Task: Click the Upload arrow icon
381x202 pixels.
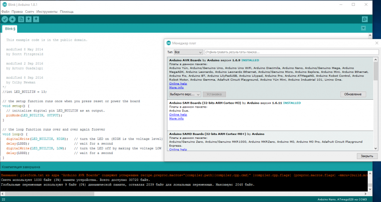Action: pos(12,19)
